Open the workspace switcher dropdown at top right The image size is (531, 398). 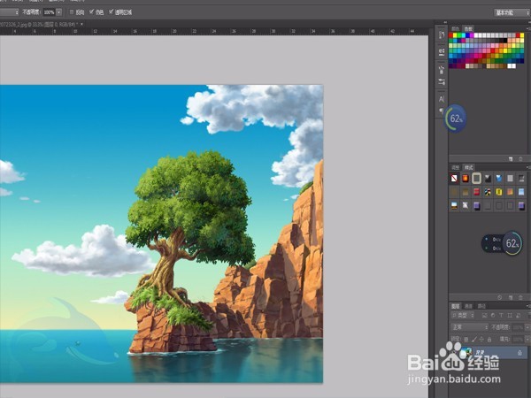(512, 12)
